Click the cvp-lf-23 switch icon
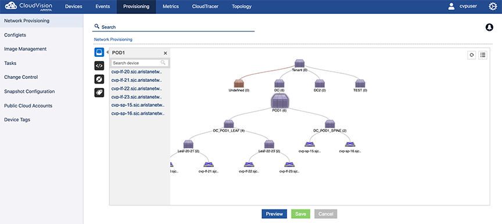 289,165
